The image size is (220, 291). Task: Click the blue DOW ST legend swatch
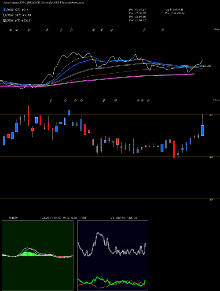(x=5, y=10)
